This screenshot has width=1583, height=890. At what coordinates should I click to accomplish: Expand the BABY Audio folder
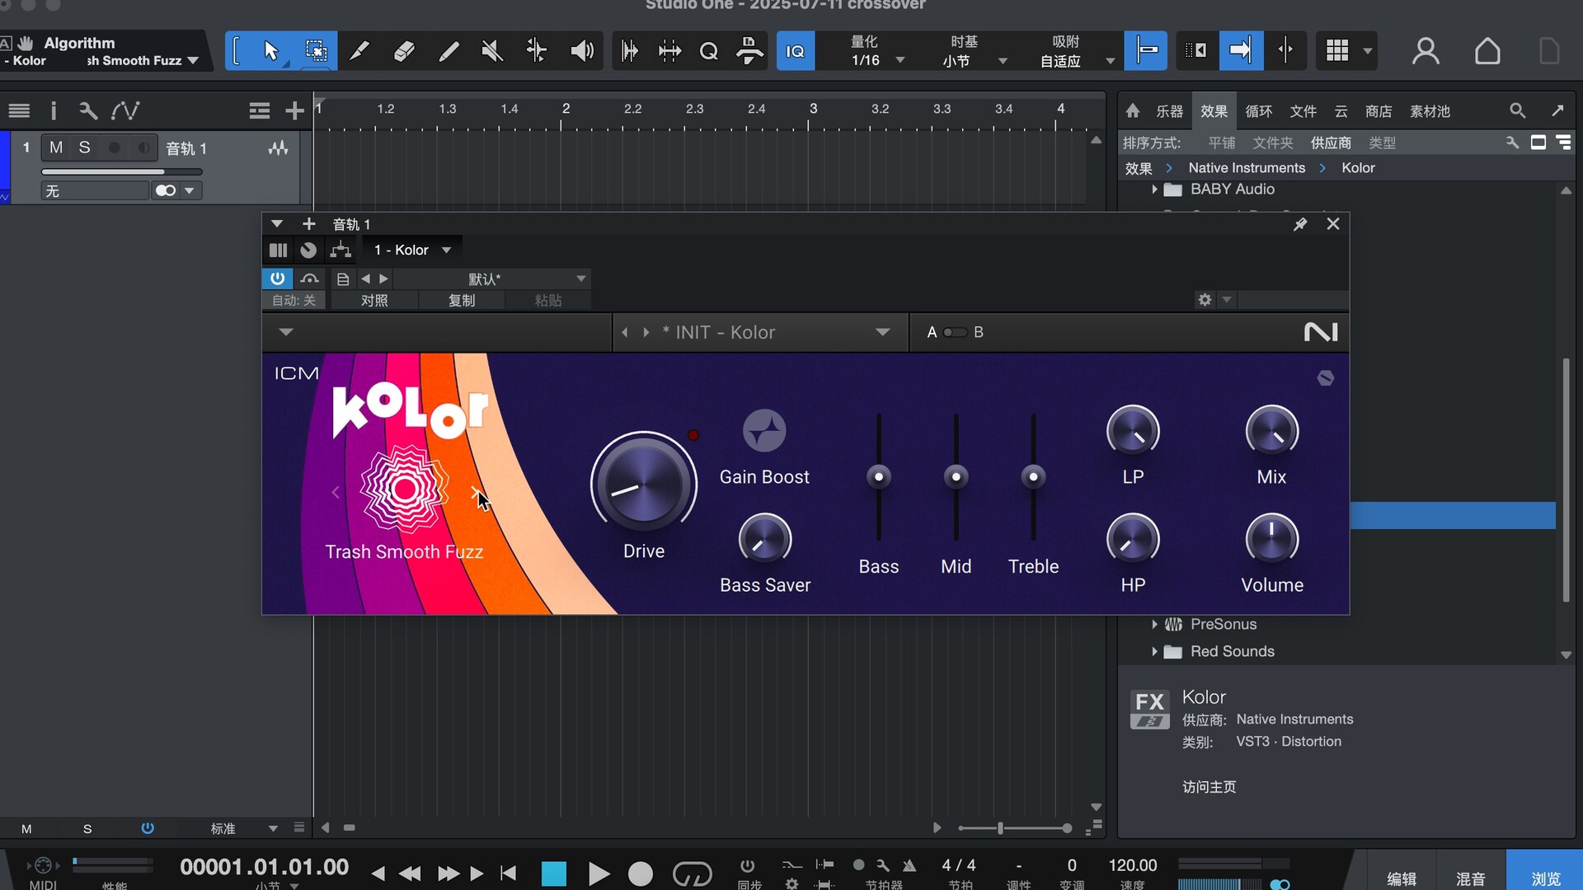pyautogui.click(x=1154, y=190)
